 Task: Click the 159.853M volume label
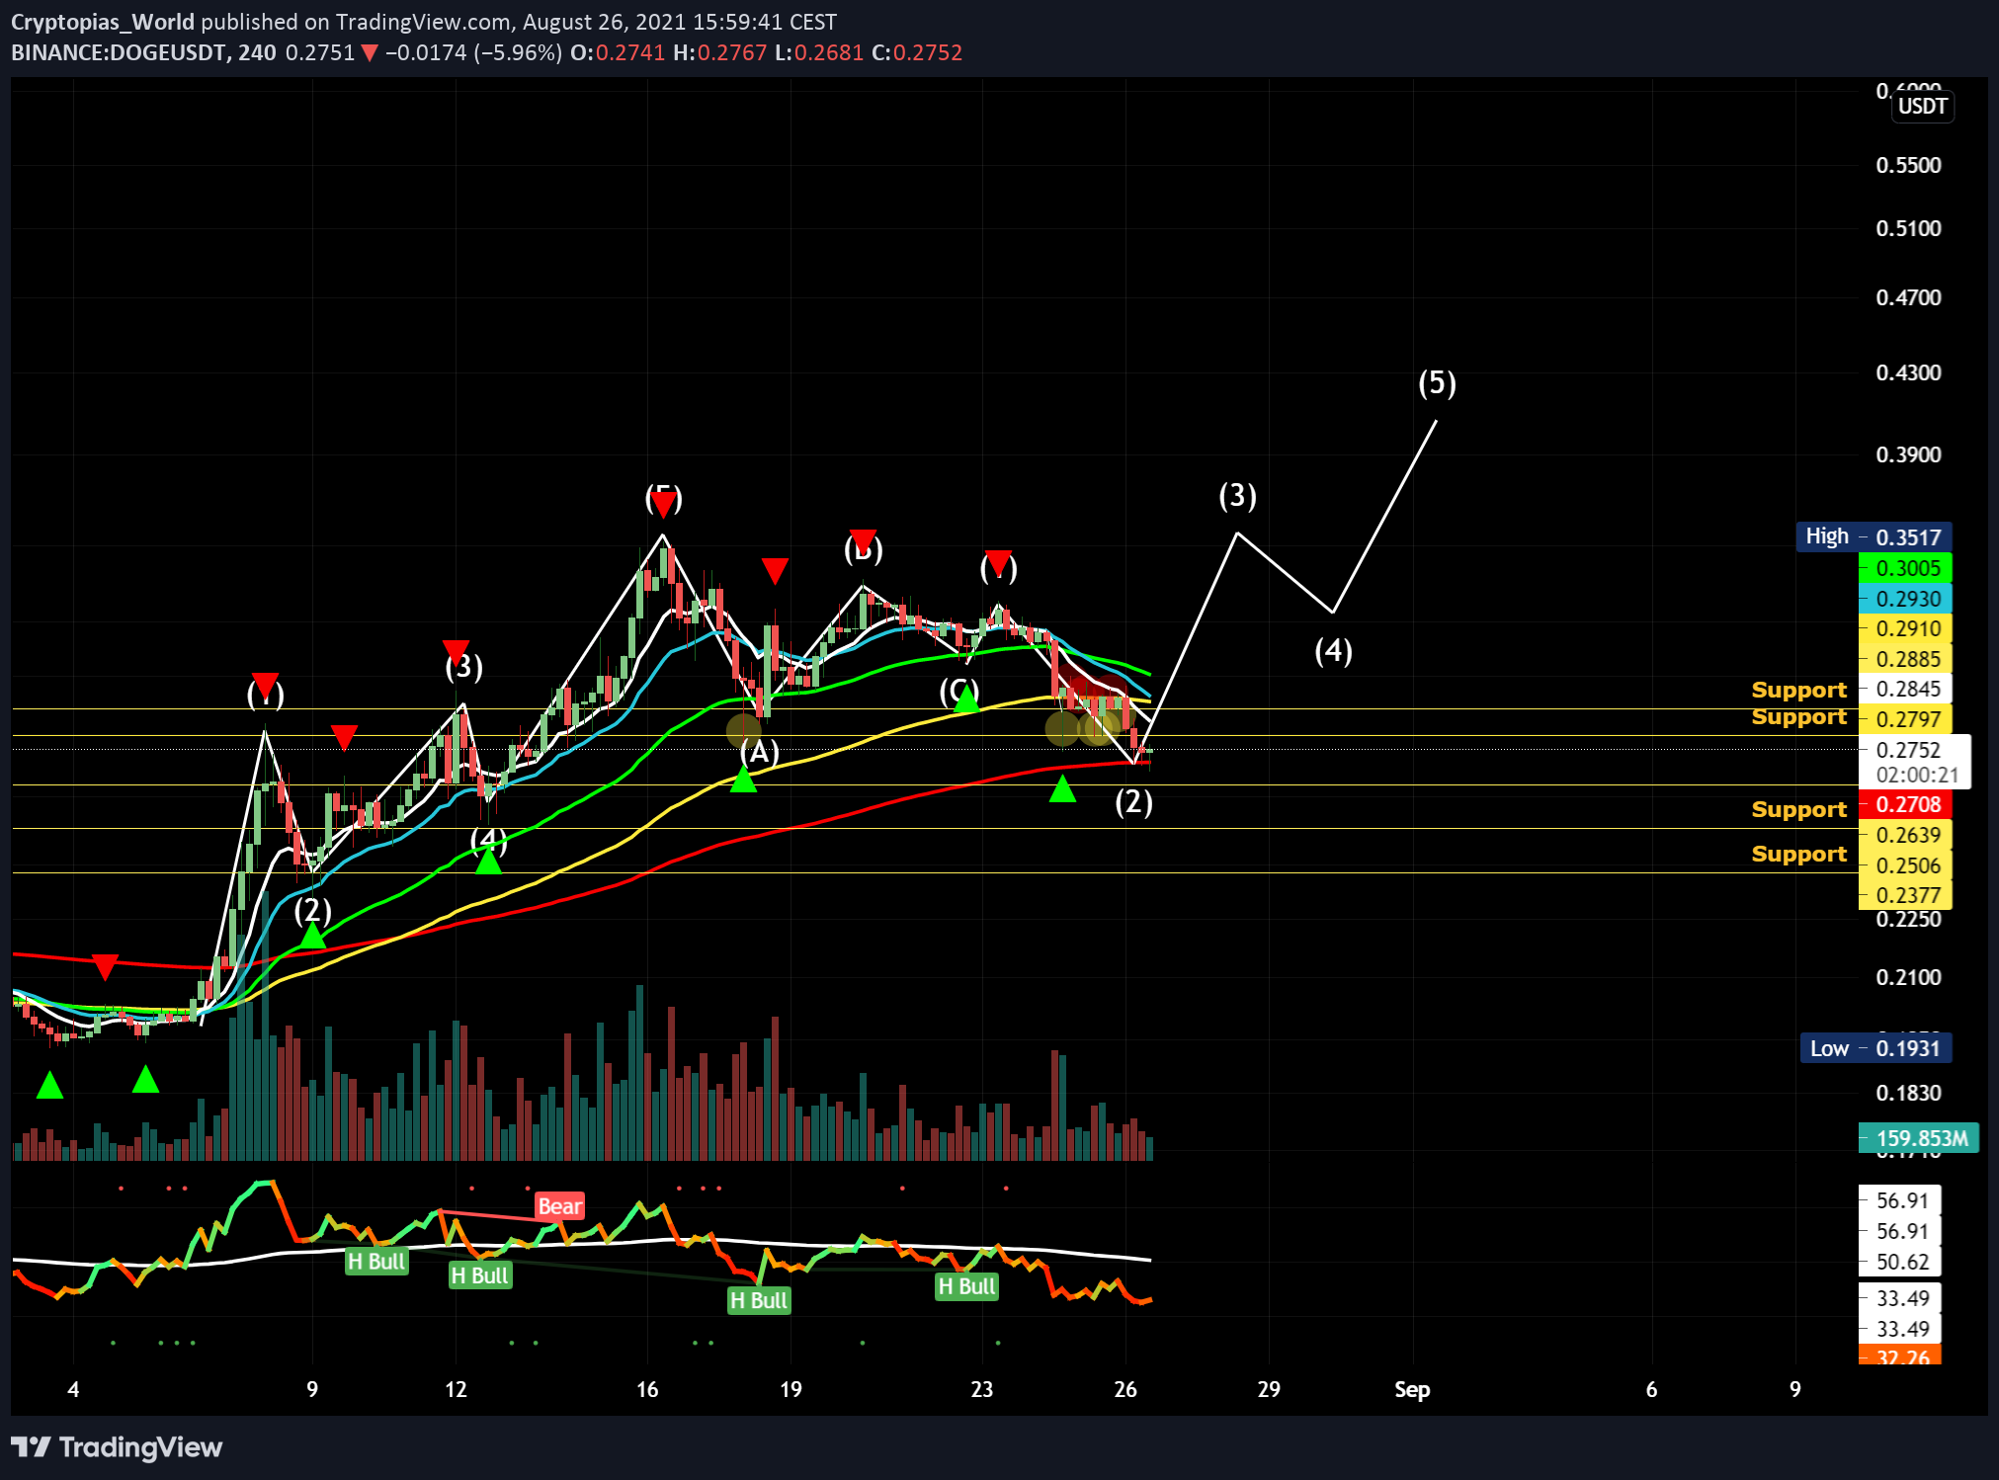1918,1138
